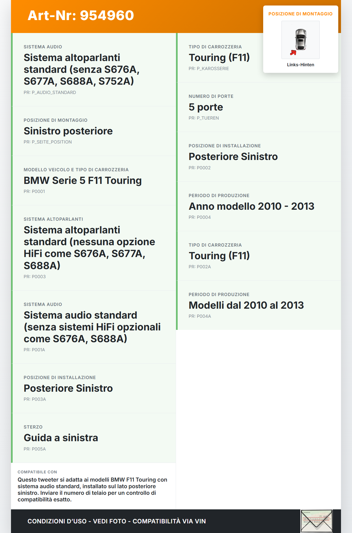
Task: Select the "Modelli dal 2010 al 2013" entry
Action: pyautogui.click(x=246, y=305)
